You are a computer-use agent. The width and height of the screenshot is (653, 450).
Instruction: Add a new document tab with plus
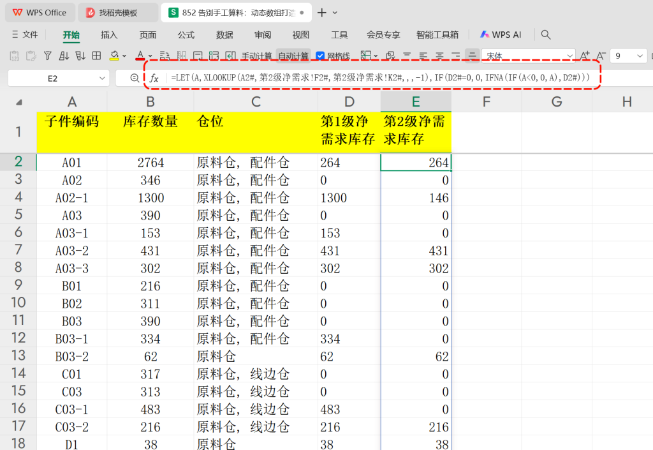point(321,13)
